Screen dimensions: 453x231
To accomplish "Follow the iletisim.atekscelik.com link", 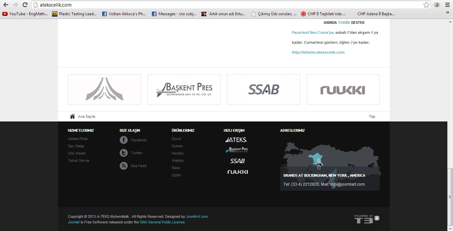I will click(318, 52).
